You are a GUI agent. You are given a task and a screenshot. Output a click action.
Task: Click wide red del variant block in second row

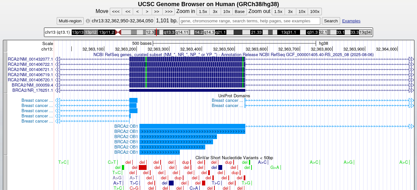143,168
